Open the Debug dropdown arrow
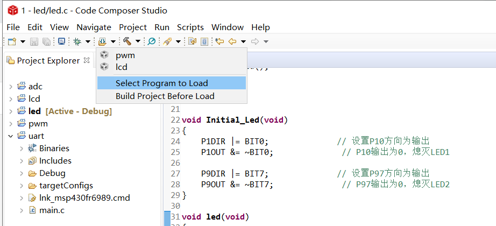Viewport: 496px width, 226px height. [x=88, y=41]
